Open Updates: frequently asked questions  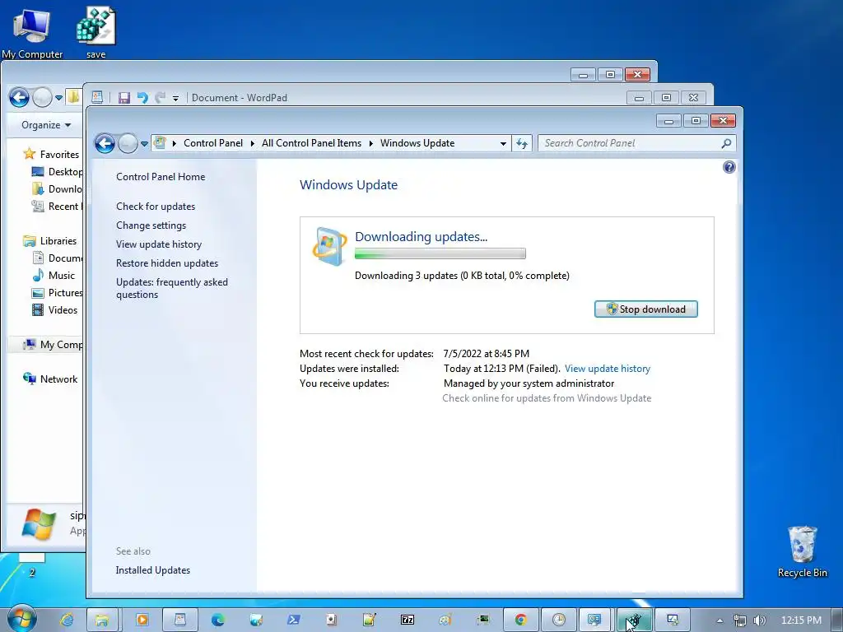tap(171, 288)
